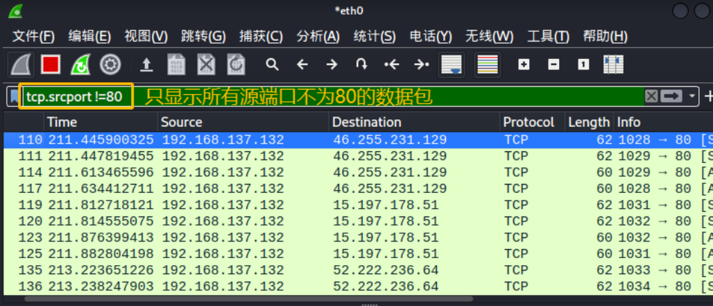Open the 统计(S) menu
This screenshot has height=306, width=713.
pyautogui.click(x=375, y=36)
